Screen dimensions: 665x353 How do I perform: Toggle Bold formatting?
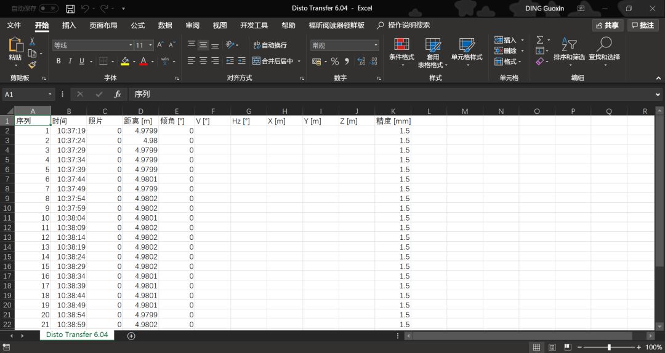(58, 61)
